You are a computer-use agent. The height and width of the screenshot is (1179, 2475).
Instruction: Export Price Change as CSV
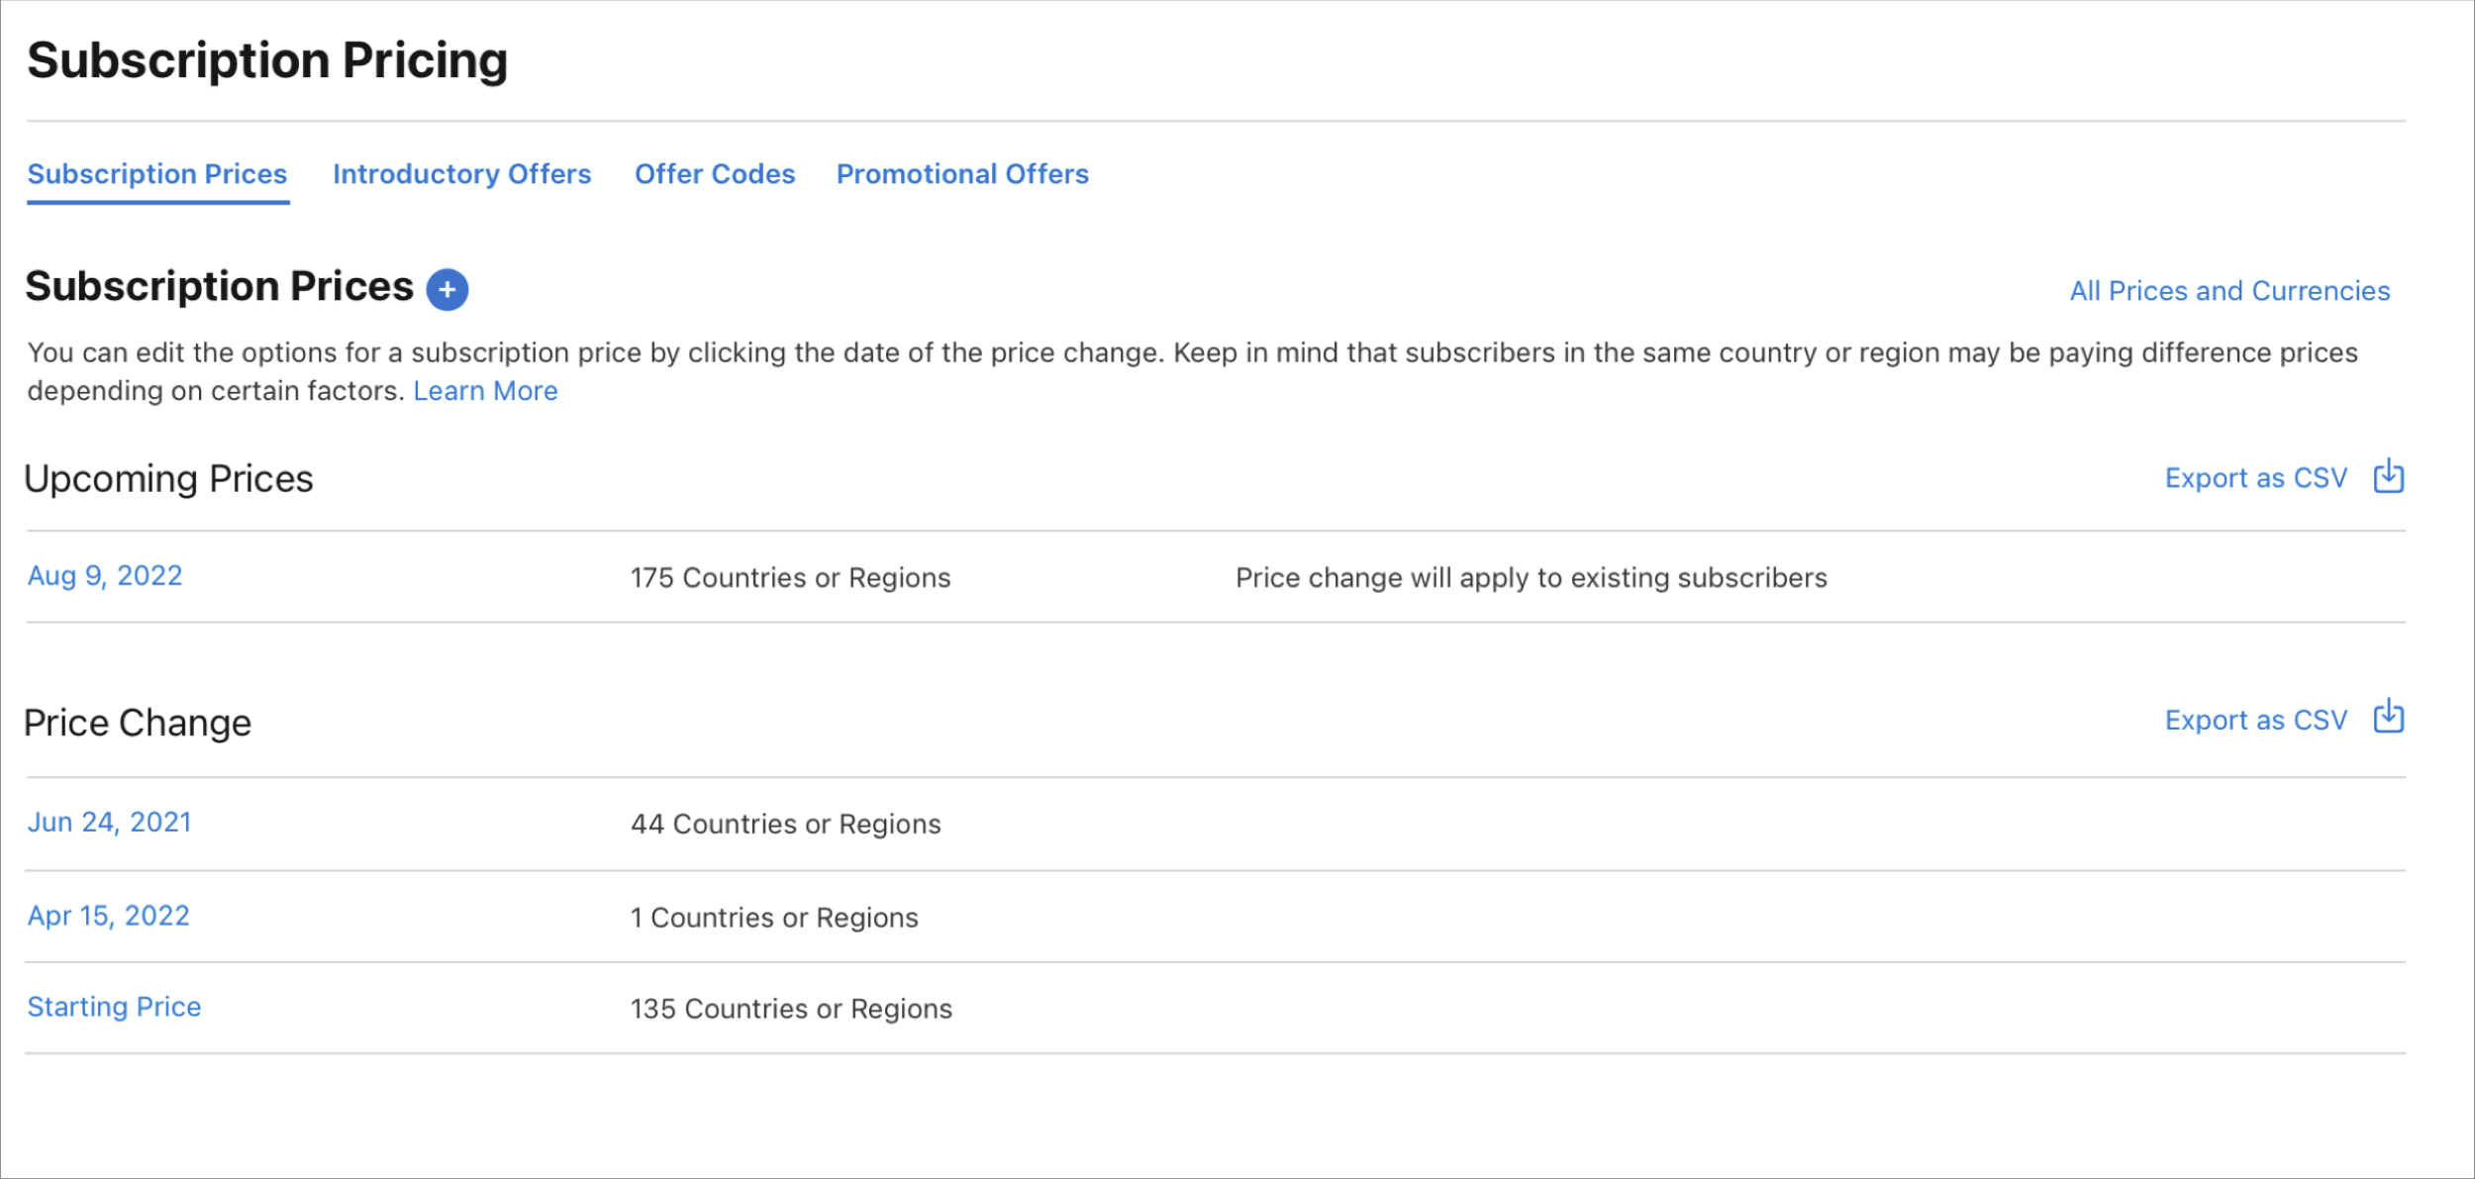point(2257,719)
